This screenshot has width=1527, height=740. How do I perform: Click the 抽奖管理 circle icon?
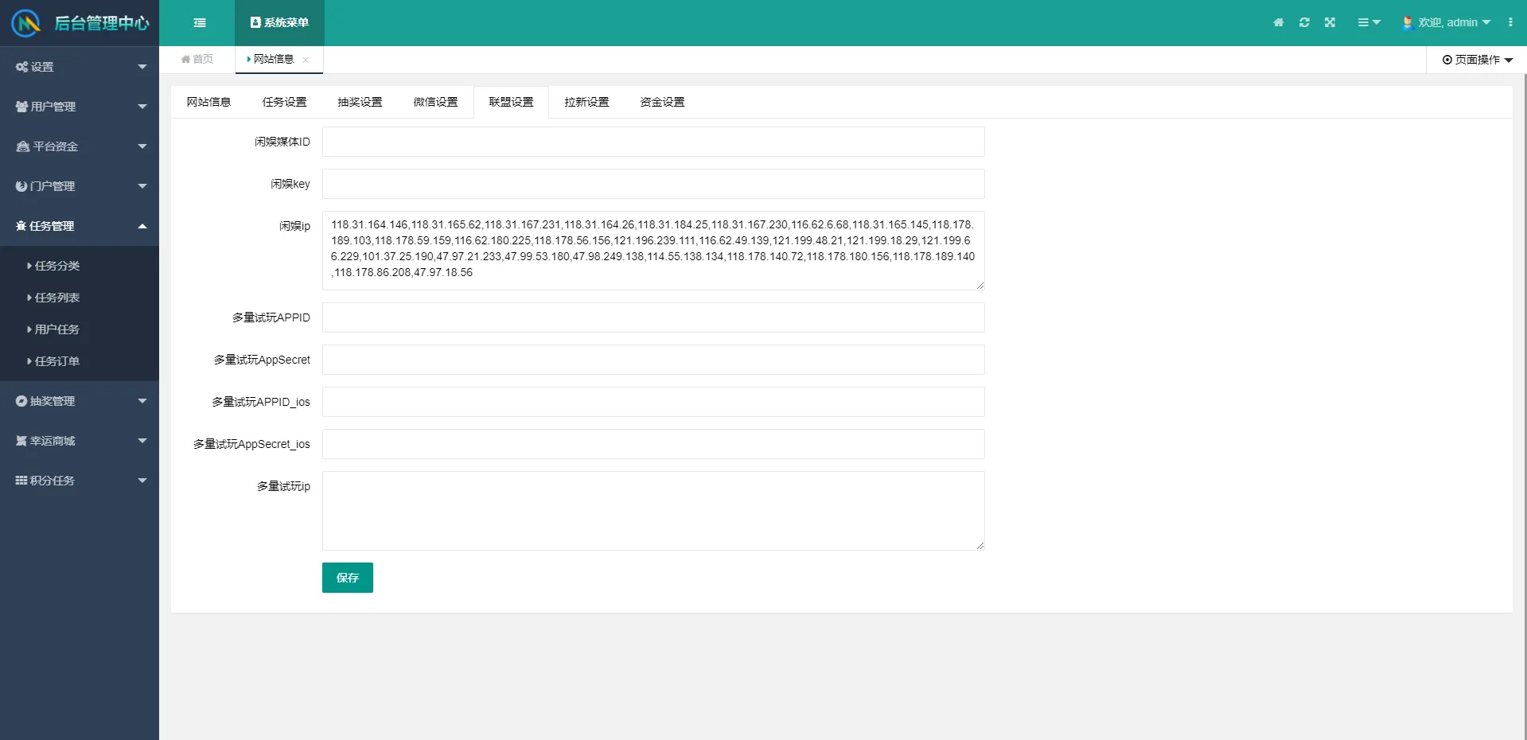pyautogui.click(x=21, y=401)
